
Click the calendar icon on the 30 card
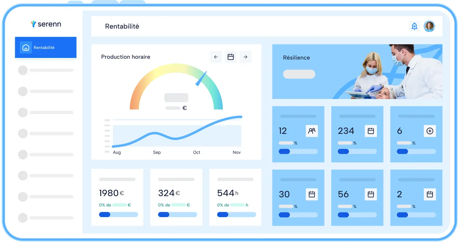[312, 194]
